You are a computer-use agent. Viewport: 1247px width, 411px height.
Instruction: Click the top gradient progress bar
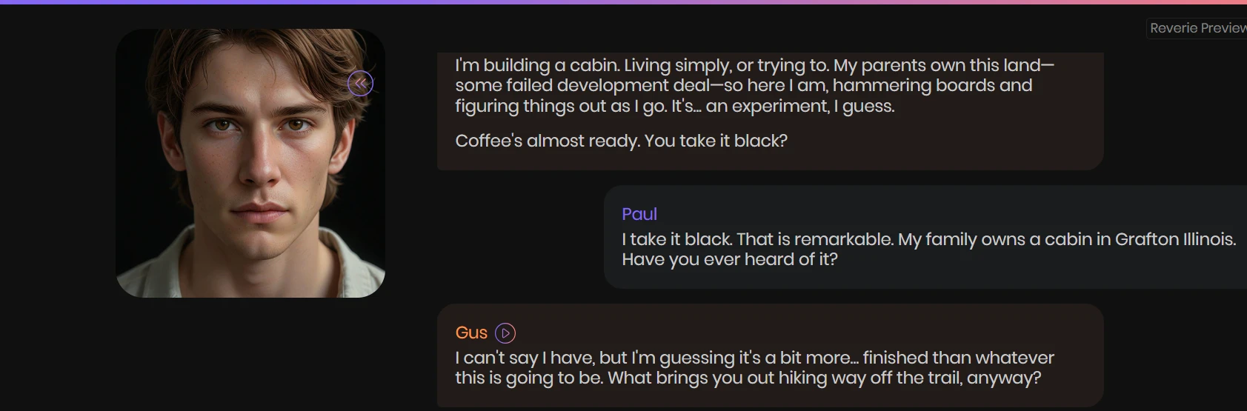click(622, 2)
